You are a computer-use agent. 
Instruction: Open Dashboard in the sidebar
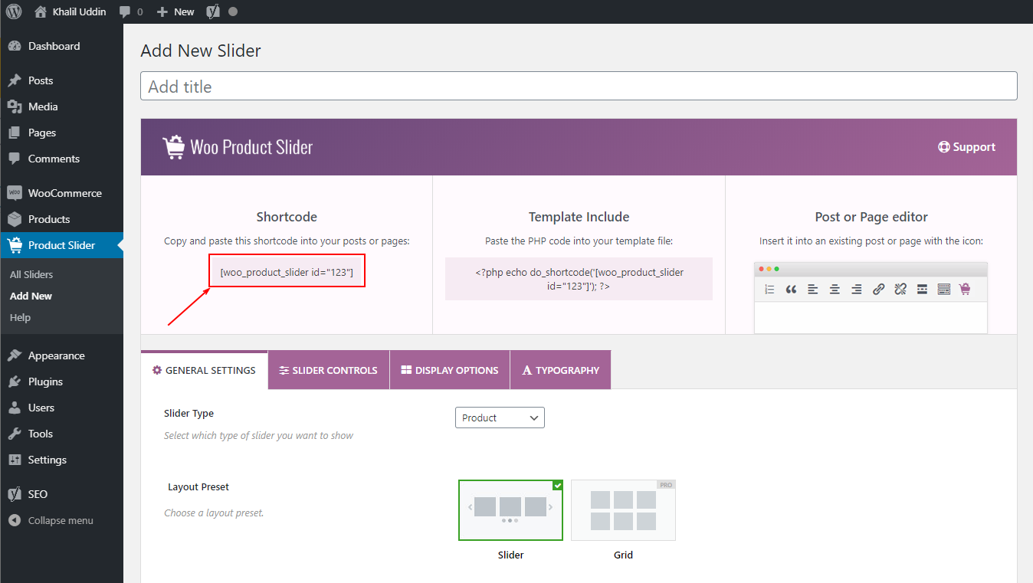tap(61, 46)
